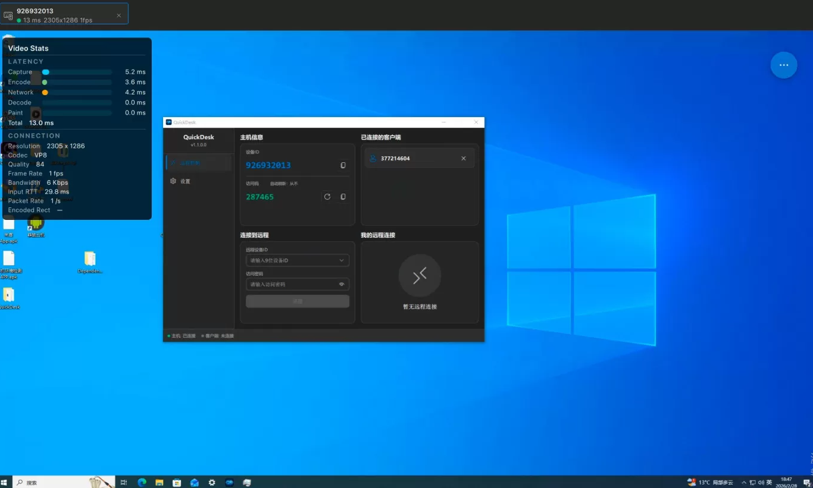813x488 pixels.
Task: Click the 已连接的客户端 section heading
Action: (x=381, y=137)
